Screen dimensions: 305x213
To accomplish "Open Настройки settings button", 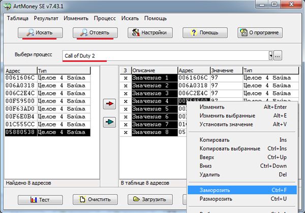I will (150, 32).
